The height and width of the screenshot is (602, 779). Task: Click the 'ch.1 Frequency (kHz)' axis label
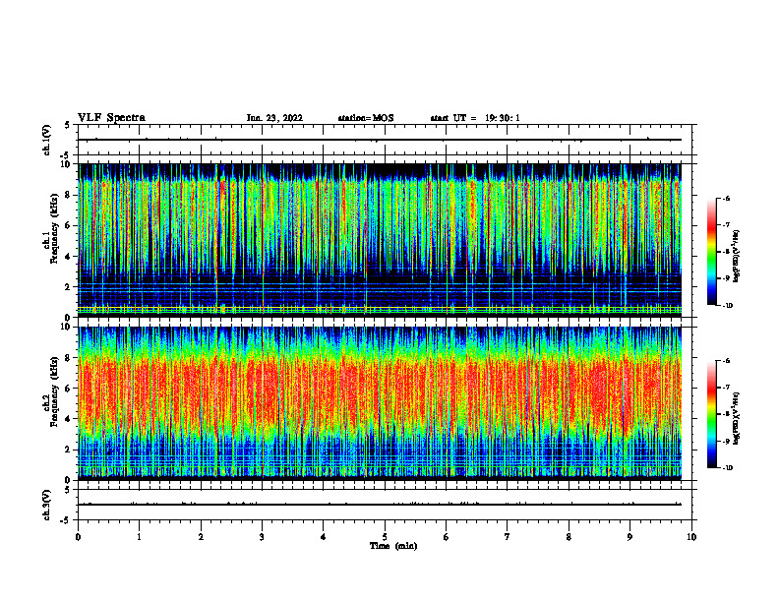coord(50,228)
